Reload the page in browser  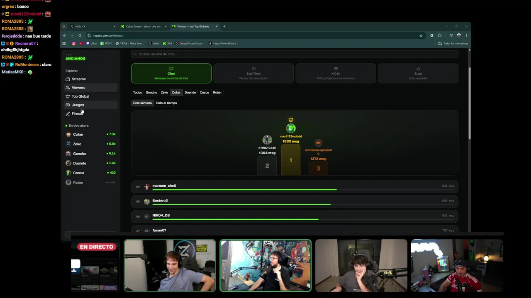pos(80,36)
